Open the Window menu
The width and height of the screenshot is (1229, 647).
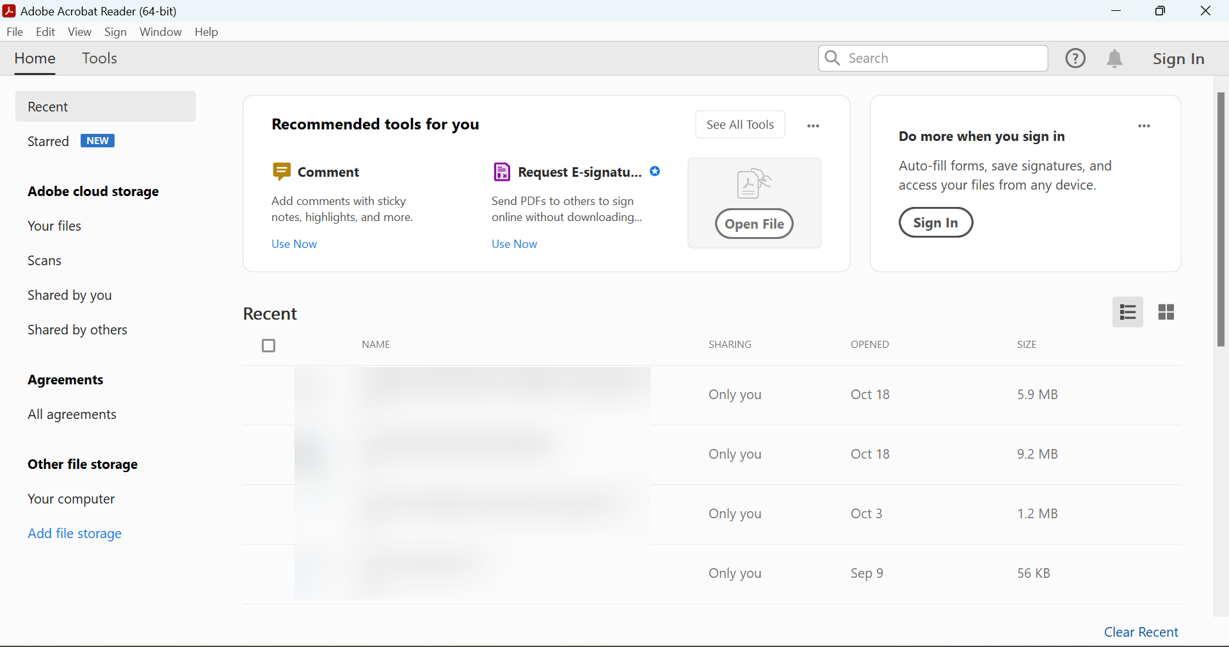point(161,31)
